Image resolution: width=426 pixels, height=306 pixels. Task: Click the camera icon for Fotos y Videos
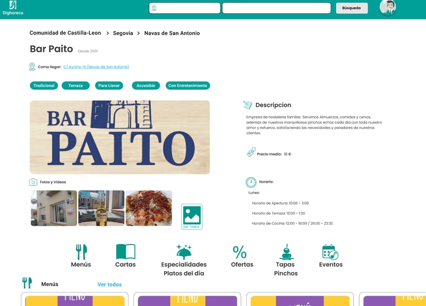pos(33,182)
